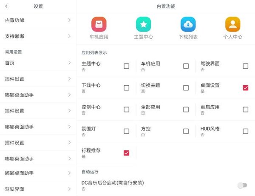Uncheck the 桌面设置 checkbox

245,88
